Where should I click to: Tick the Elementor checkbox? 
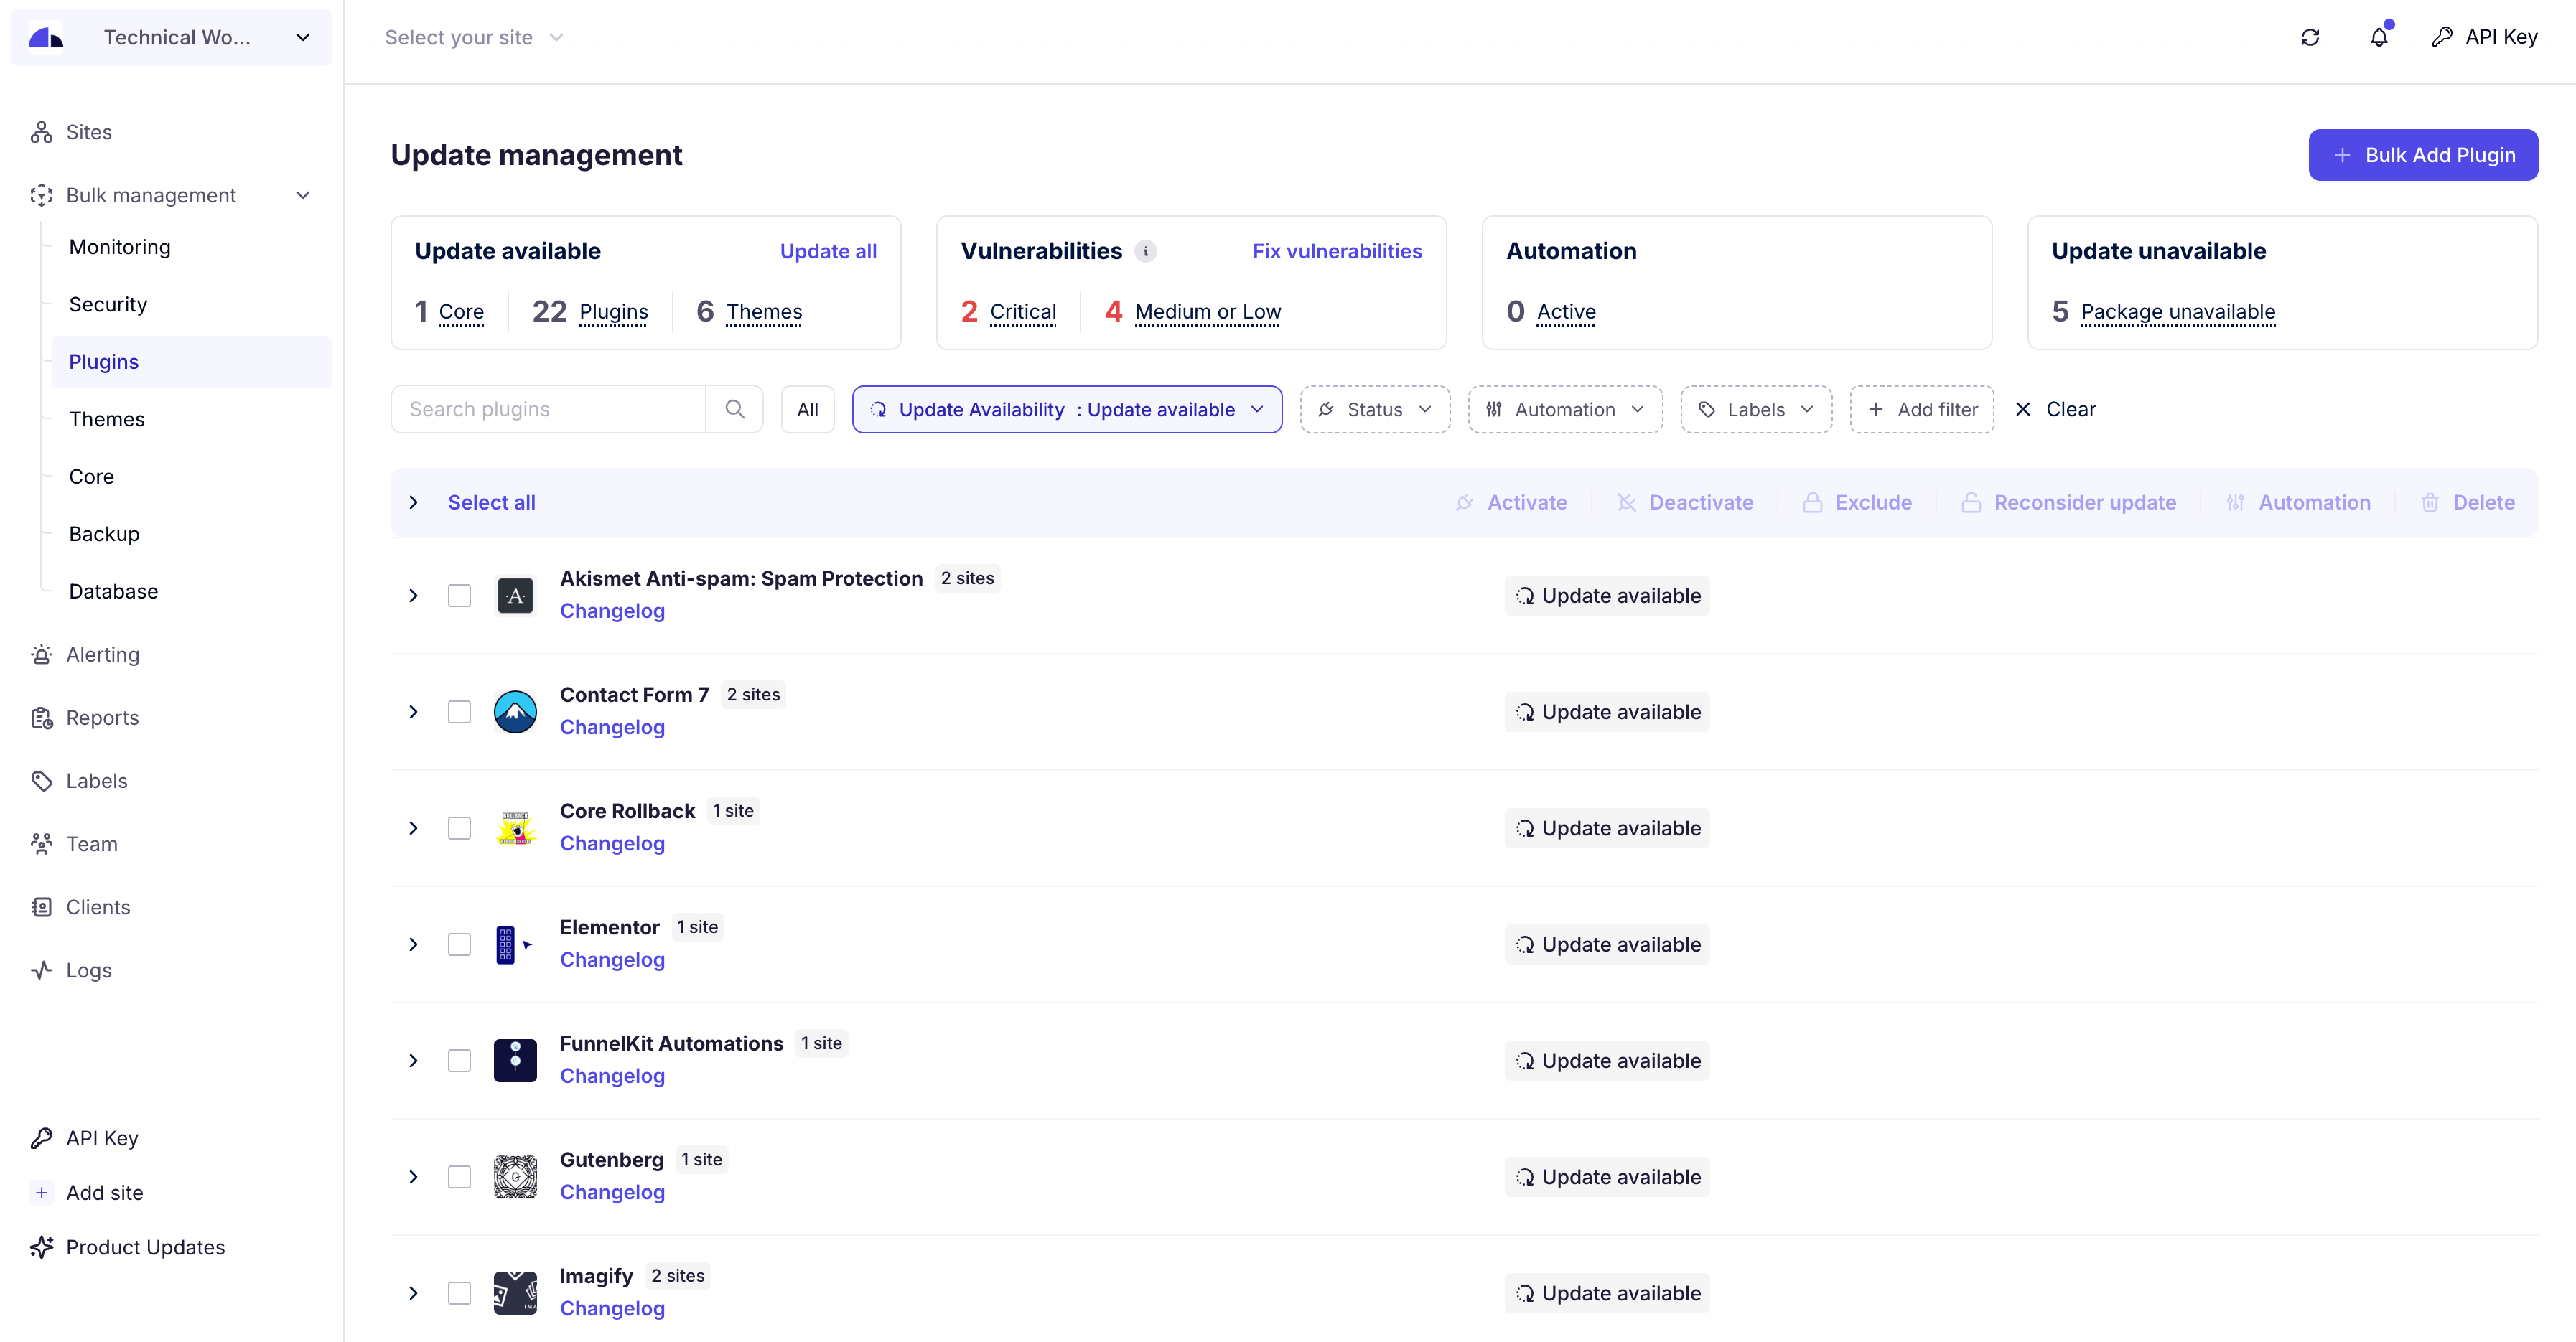[459, 944]
